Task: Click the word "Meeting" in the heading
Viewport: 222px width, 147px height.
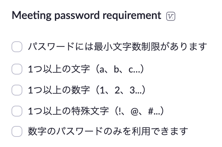Action: 31,16
